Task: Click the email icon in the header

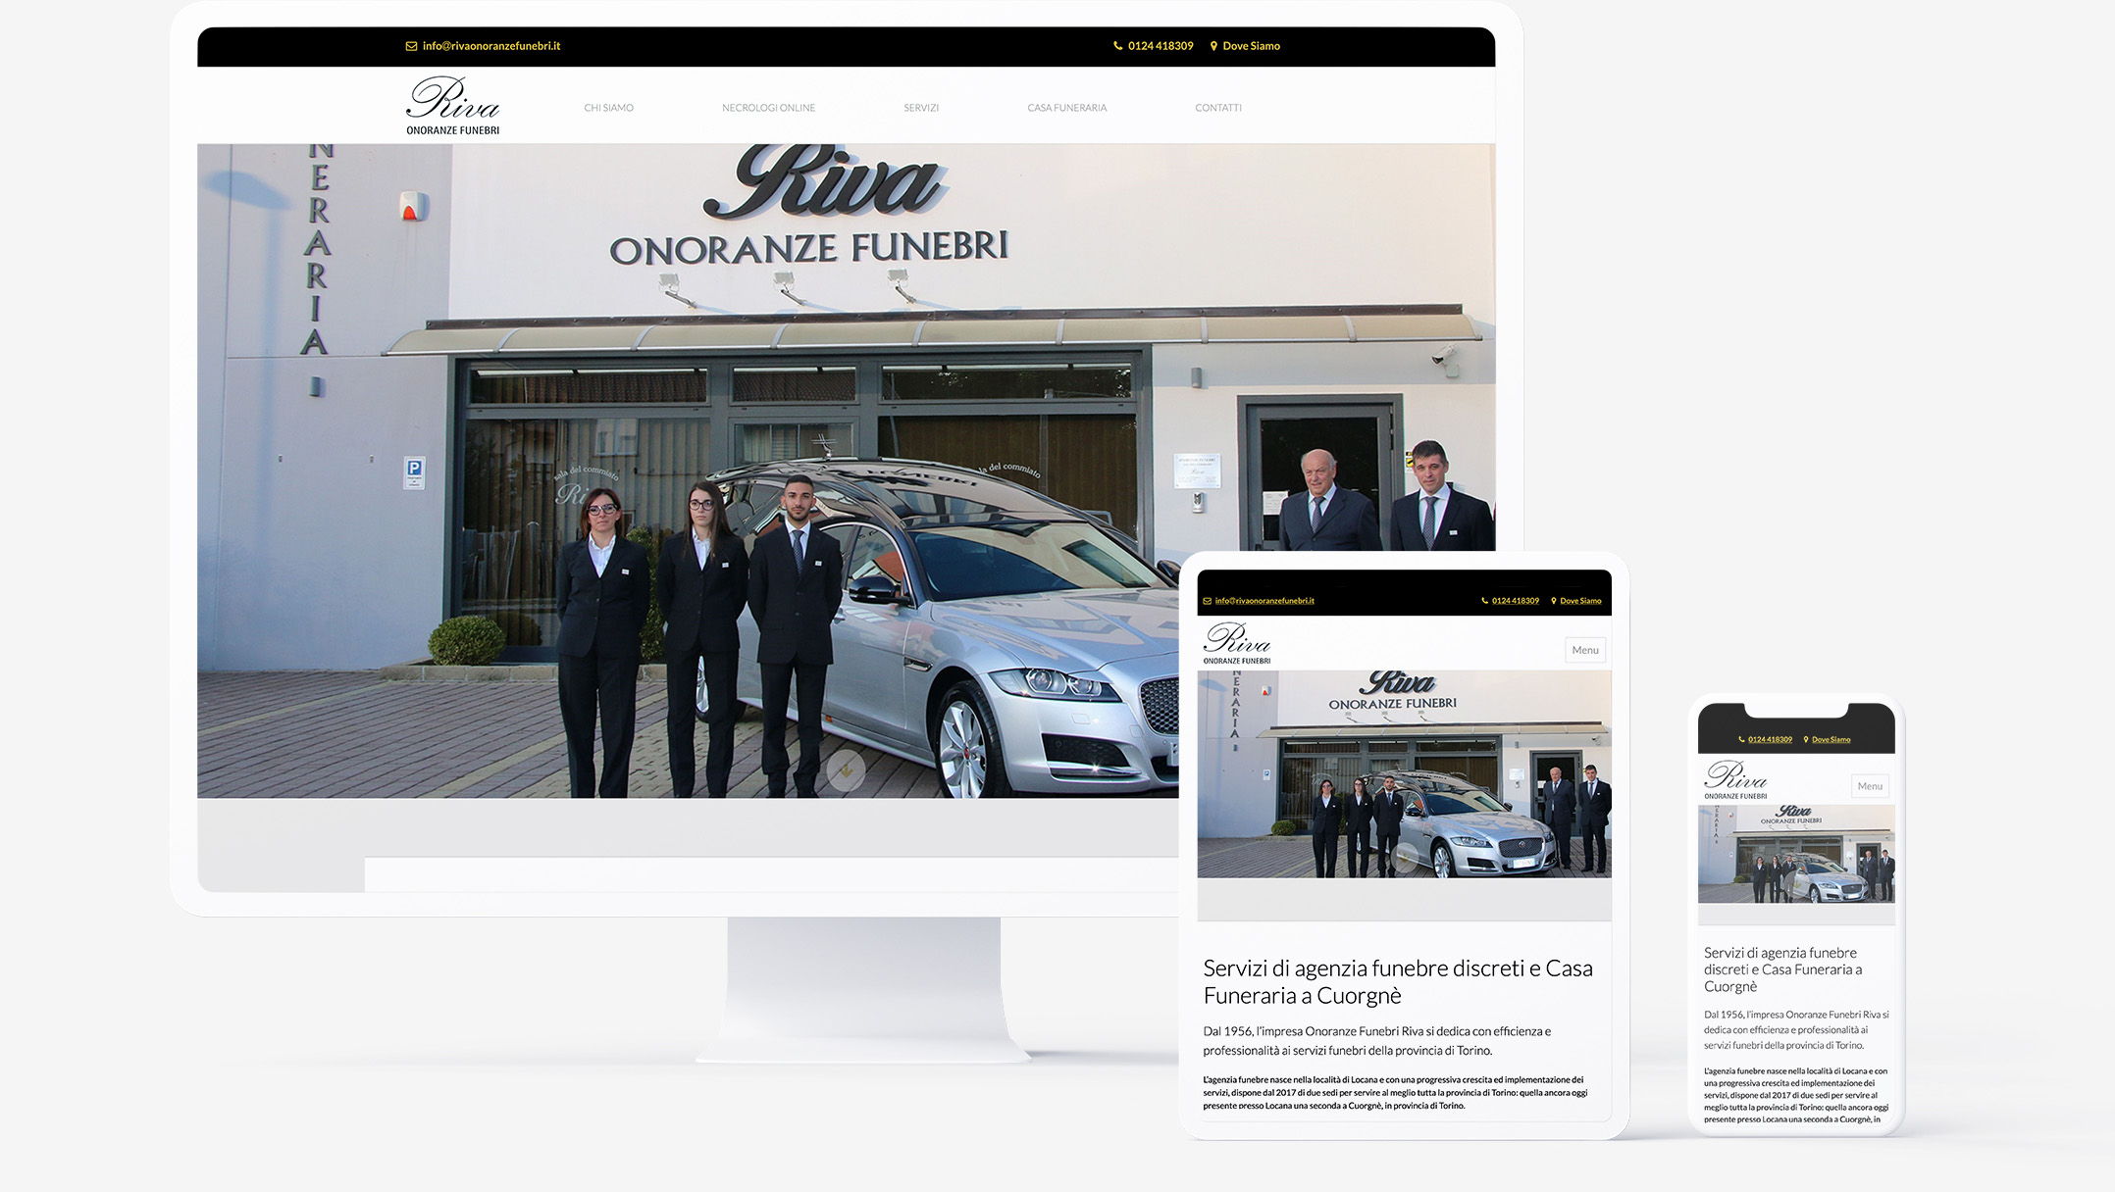Action: 410,45
